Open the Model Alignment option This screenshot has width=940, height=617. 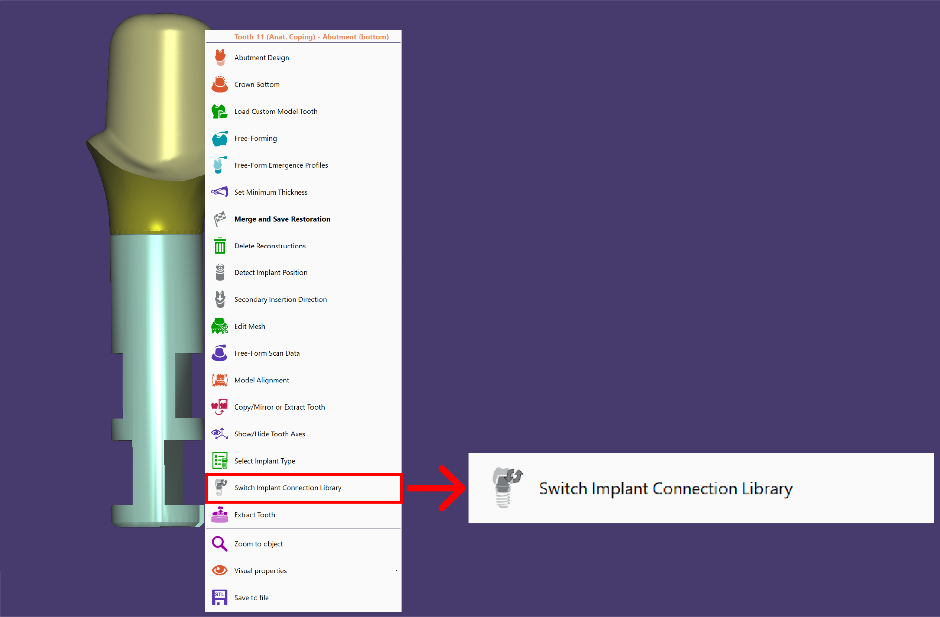(303, 380)
